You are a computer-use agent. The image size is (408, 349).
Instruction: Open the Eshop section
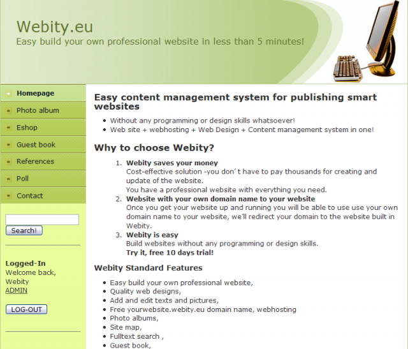(x=43, y=128)
